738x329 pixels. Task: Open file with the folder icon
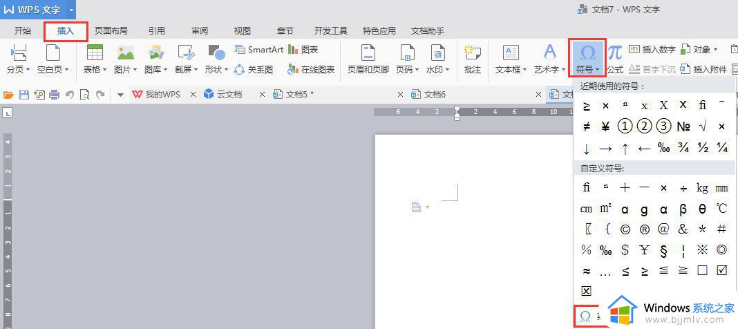point(8,95)
